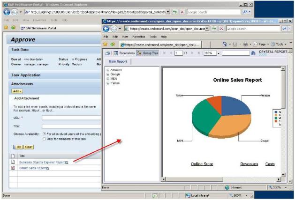Open Online Sales Report attachment link
Screen dimensions: 295x200
[x=32, y=168]
